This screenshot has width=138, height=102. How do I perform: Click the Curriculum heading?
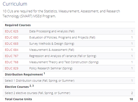[x=15, y=4]
